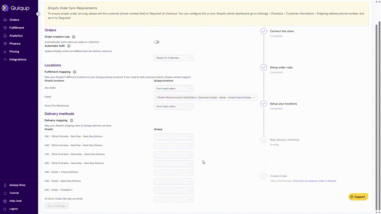
Task: Click Logout in sidebar
Action: 14,209
